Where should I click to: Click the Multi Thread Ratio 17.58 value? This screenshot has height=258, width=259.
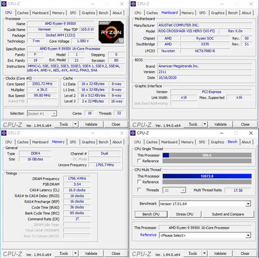238,190
